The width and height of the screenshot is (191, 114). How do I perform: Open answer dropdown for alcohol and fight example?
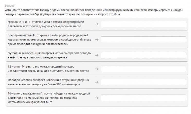coord(143,24)
